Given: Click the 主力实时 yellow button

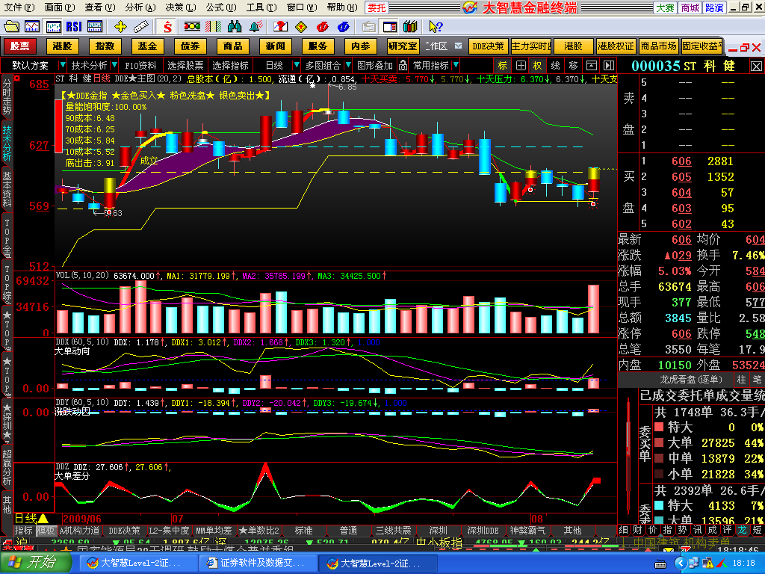Looking at the screenshot, I should click(x=531, y=46).
